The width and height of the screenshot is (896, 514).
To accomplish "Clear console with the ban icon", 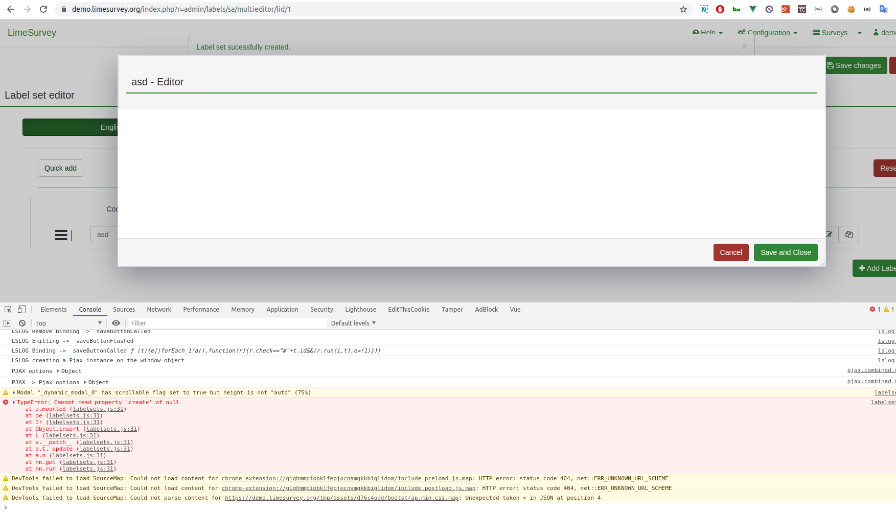I will tap(22, 323).
